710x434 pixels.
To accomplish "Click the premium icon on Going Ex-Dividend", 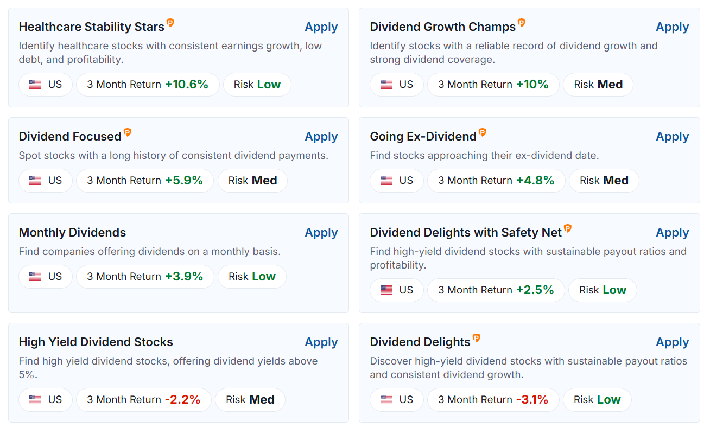I will (483, 132).
